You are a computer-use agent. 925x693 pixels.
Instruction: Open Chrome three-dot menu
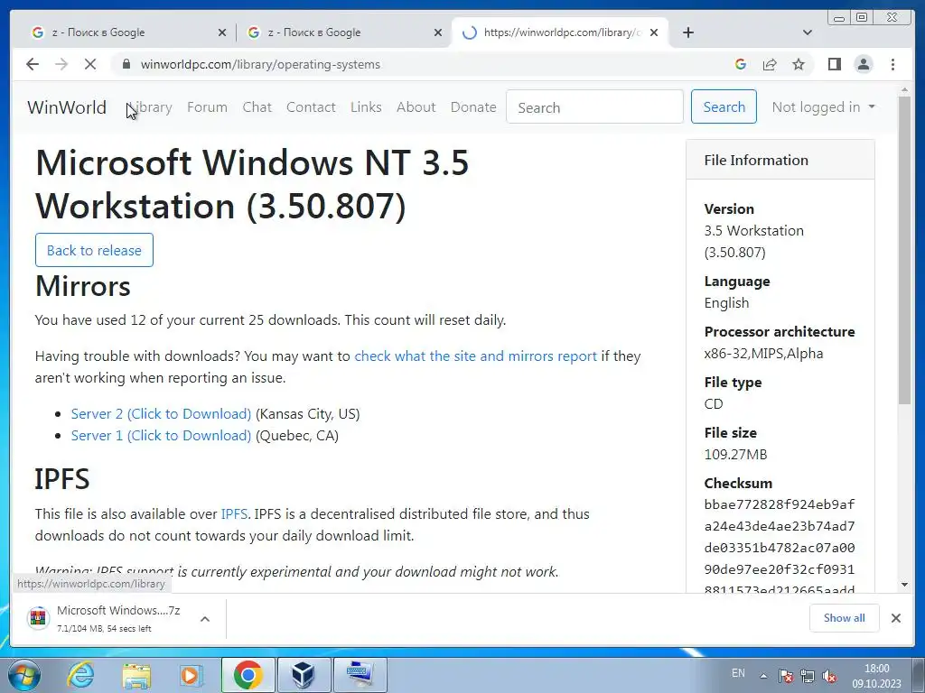(x=892, y=64)
